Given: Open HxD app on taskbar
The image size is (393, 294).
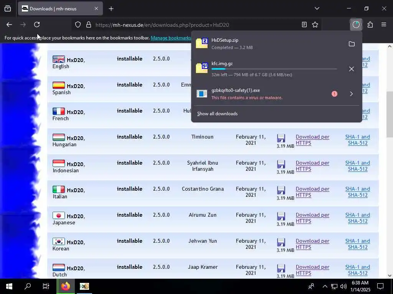Looking at the screenshot, I should click(x=84, y=286).
